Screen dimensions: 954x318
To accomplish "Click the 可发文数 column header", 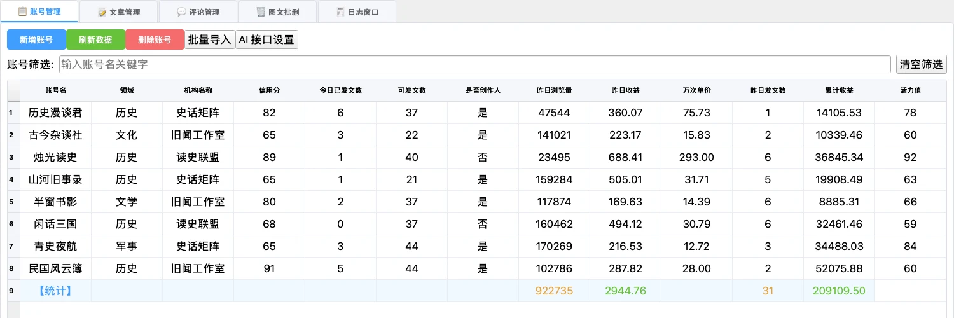I will coord(411,90).
